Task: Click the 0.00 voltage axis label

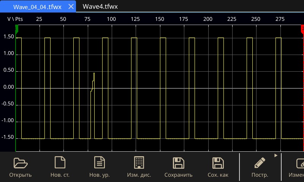Action: point(9,87)
